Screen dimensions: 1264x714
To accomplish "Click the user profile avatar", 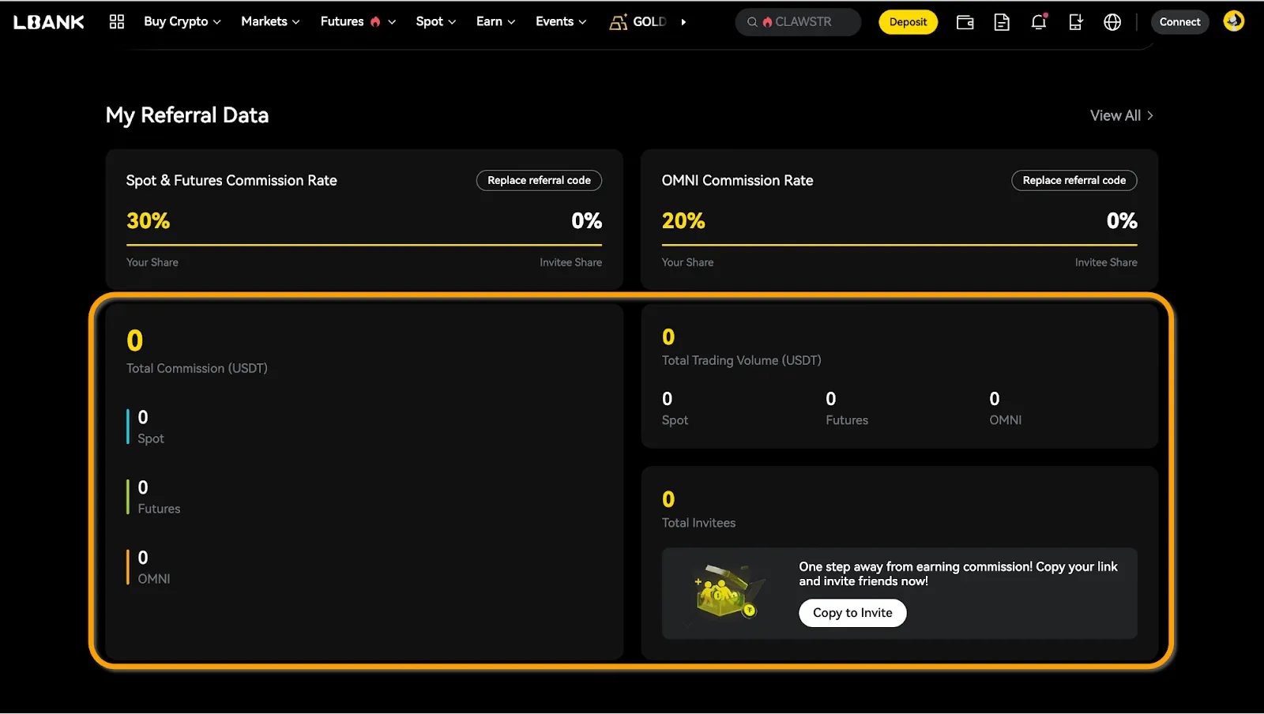I will pyautogui.click(x=1233, y=21).
